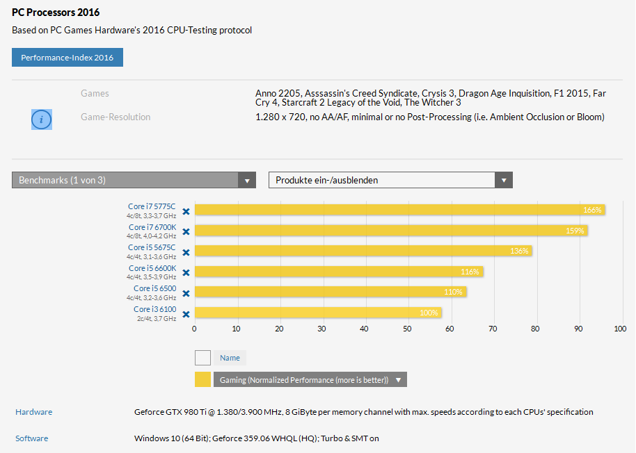
Task: Remove Core i5 5675C with its X icon
Action: click(186, 252)
